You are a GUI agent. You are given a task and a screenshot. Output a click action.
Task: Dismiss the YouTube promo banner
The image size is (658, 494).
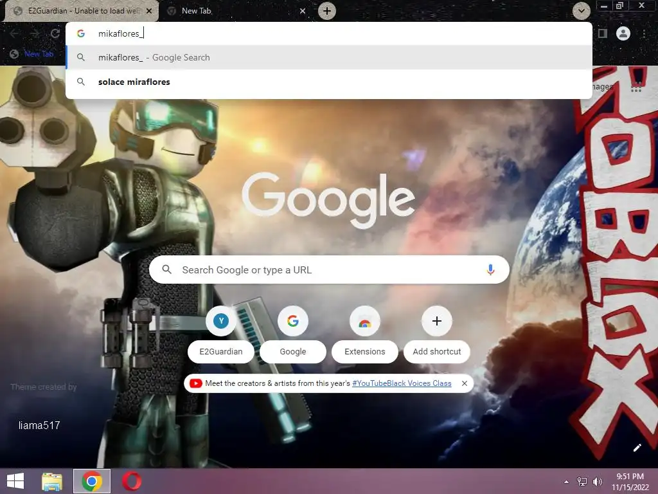coord(465,383)
